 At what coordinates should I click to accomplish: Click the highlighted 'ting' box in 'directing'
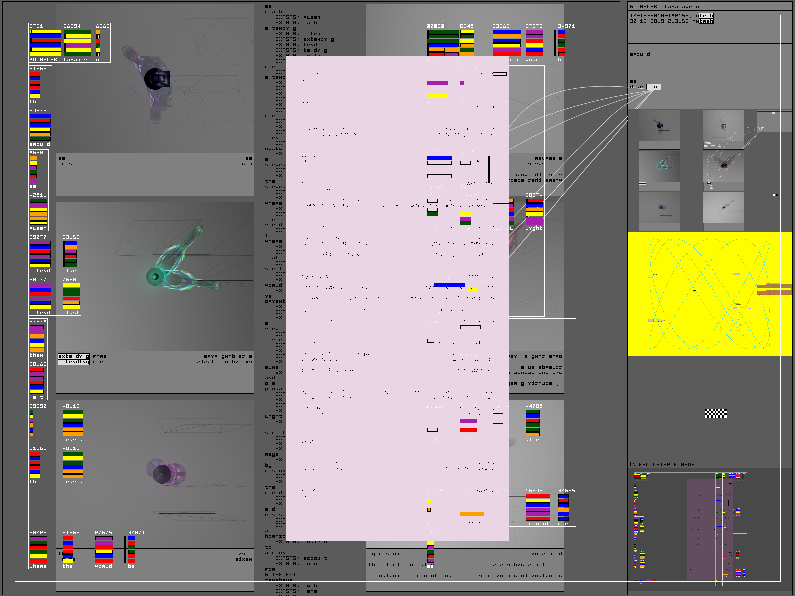(653, 87)
